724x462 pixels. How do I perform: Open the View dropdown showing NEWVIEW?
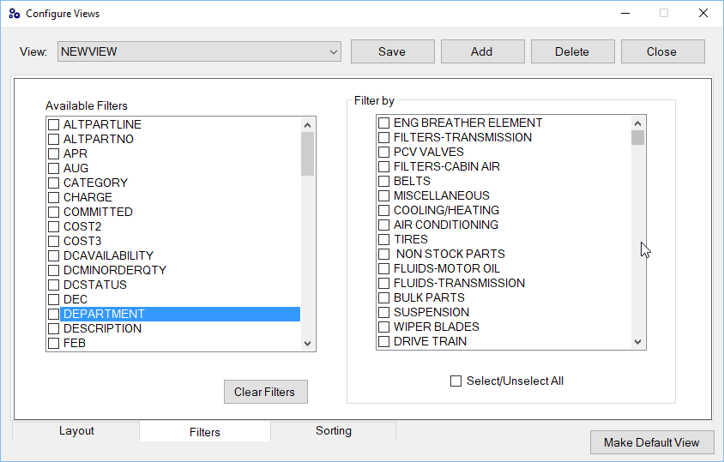click(x=199, y=51)
